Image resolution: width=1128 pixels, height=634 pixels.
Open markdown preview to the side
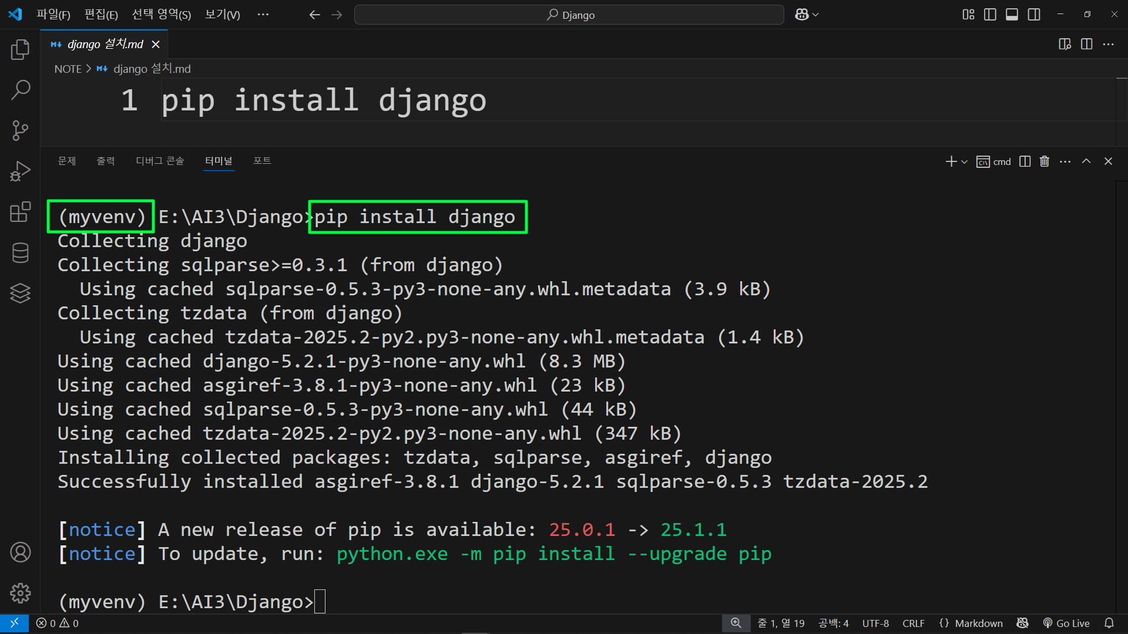tap(1065, 44)
